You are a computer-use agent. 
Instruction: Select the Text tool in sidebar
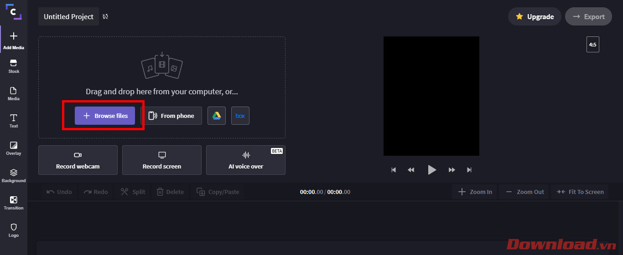(x=14, y=121)
